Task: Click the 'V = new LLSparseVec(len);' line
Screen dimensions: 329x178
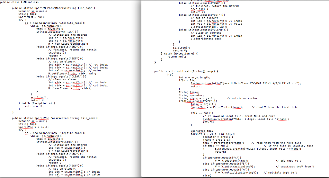Action: (x=68, y=151)
